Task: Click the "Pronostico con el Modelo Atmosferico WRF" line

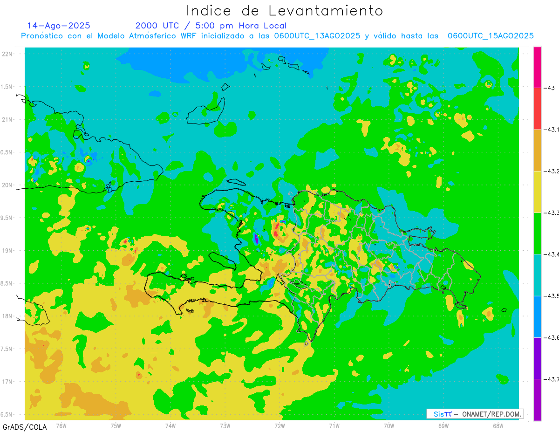Action: (277, 36)
